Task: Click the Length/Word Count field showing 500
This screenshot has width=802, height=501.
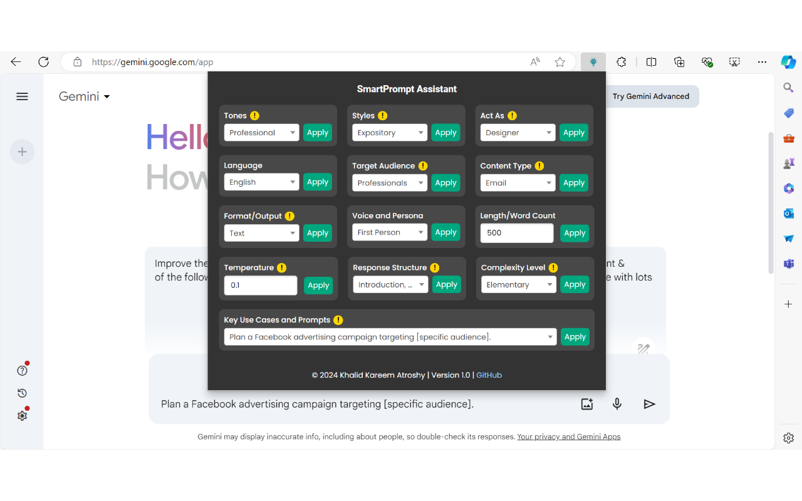Action: [517, 233]
